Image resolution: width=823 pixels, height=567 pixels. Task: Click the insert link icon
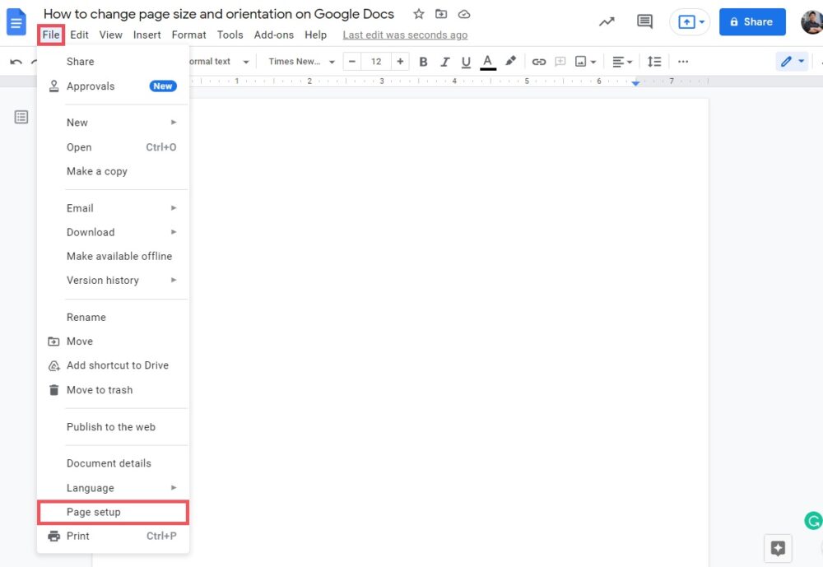point(539,62)
